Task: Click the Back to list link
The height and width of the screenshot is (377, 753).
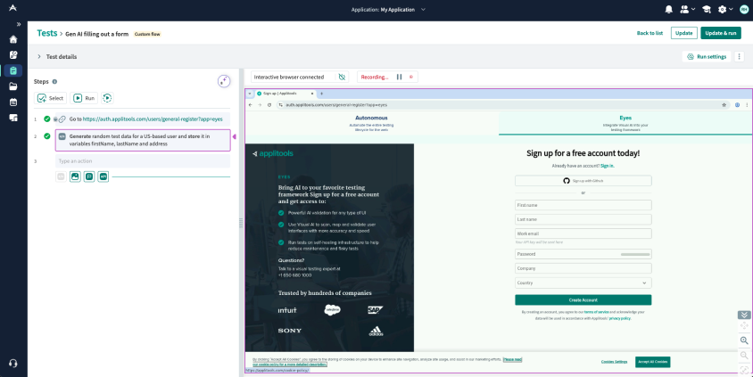Action: pos(649,33)
